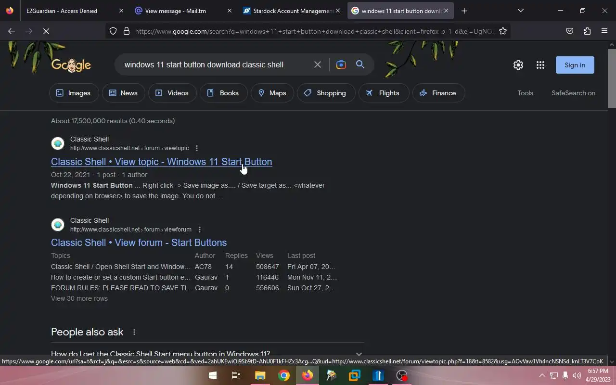The height and width of the screenshot is (385, 616).
Task: Switch to Firefox in the taskbar
Action: coord(308,375)
